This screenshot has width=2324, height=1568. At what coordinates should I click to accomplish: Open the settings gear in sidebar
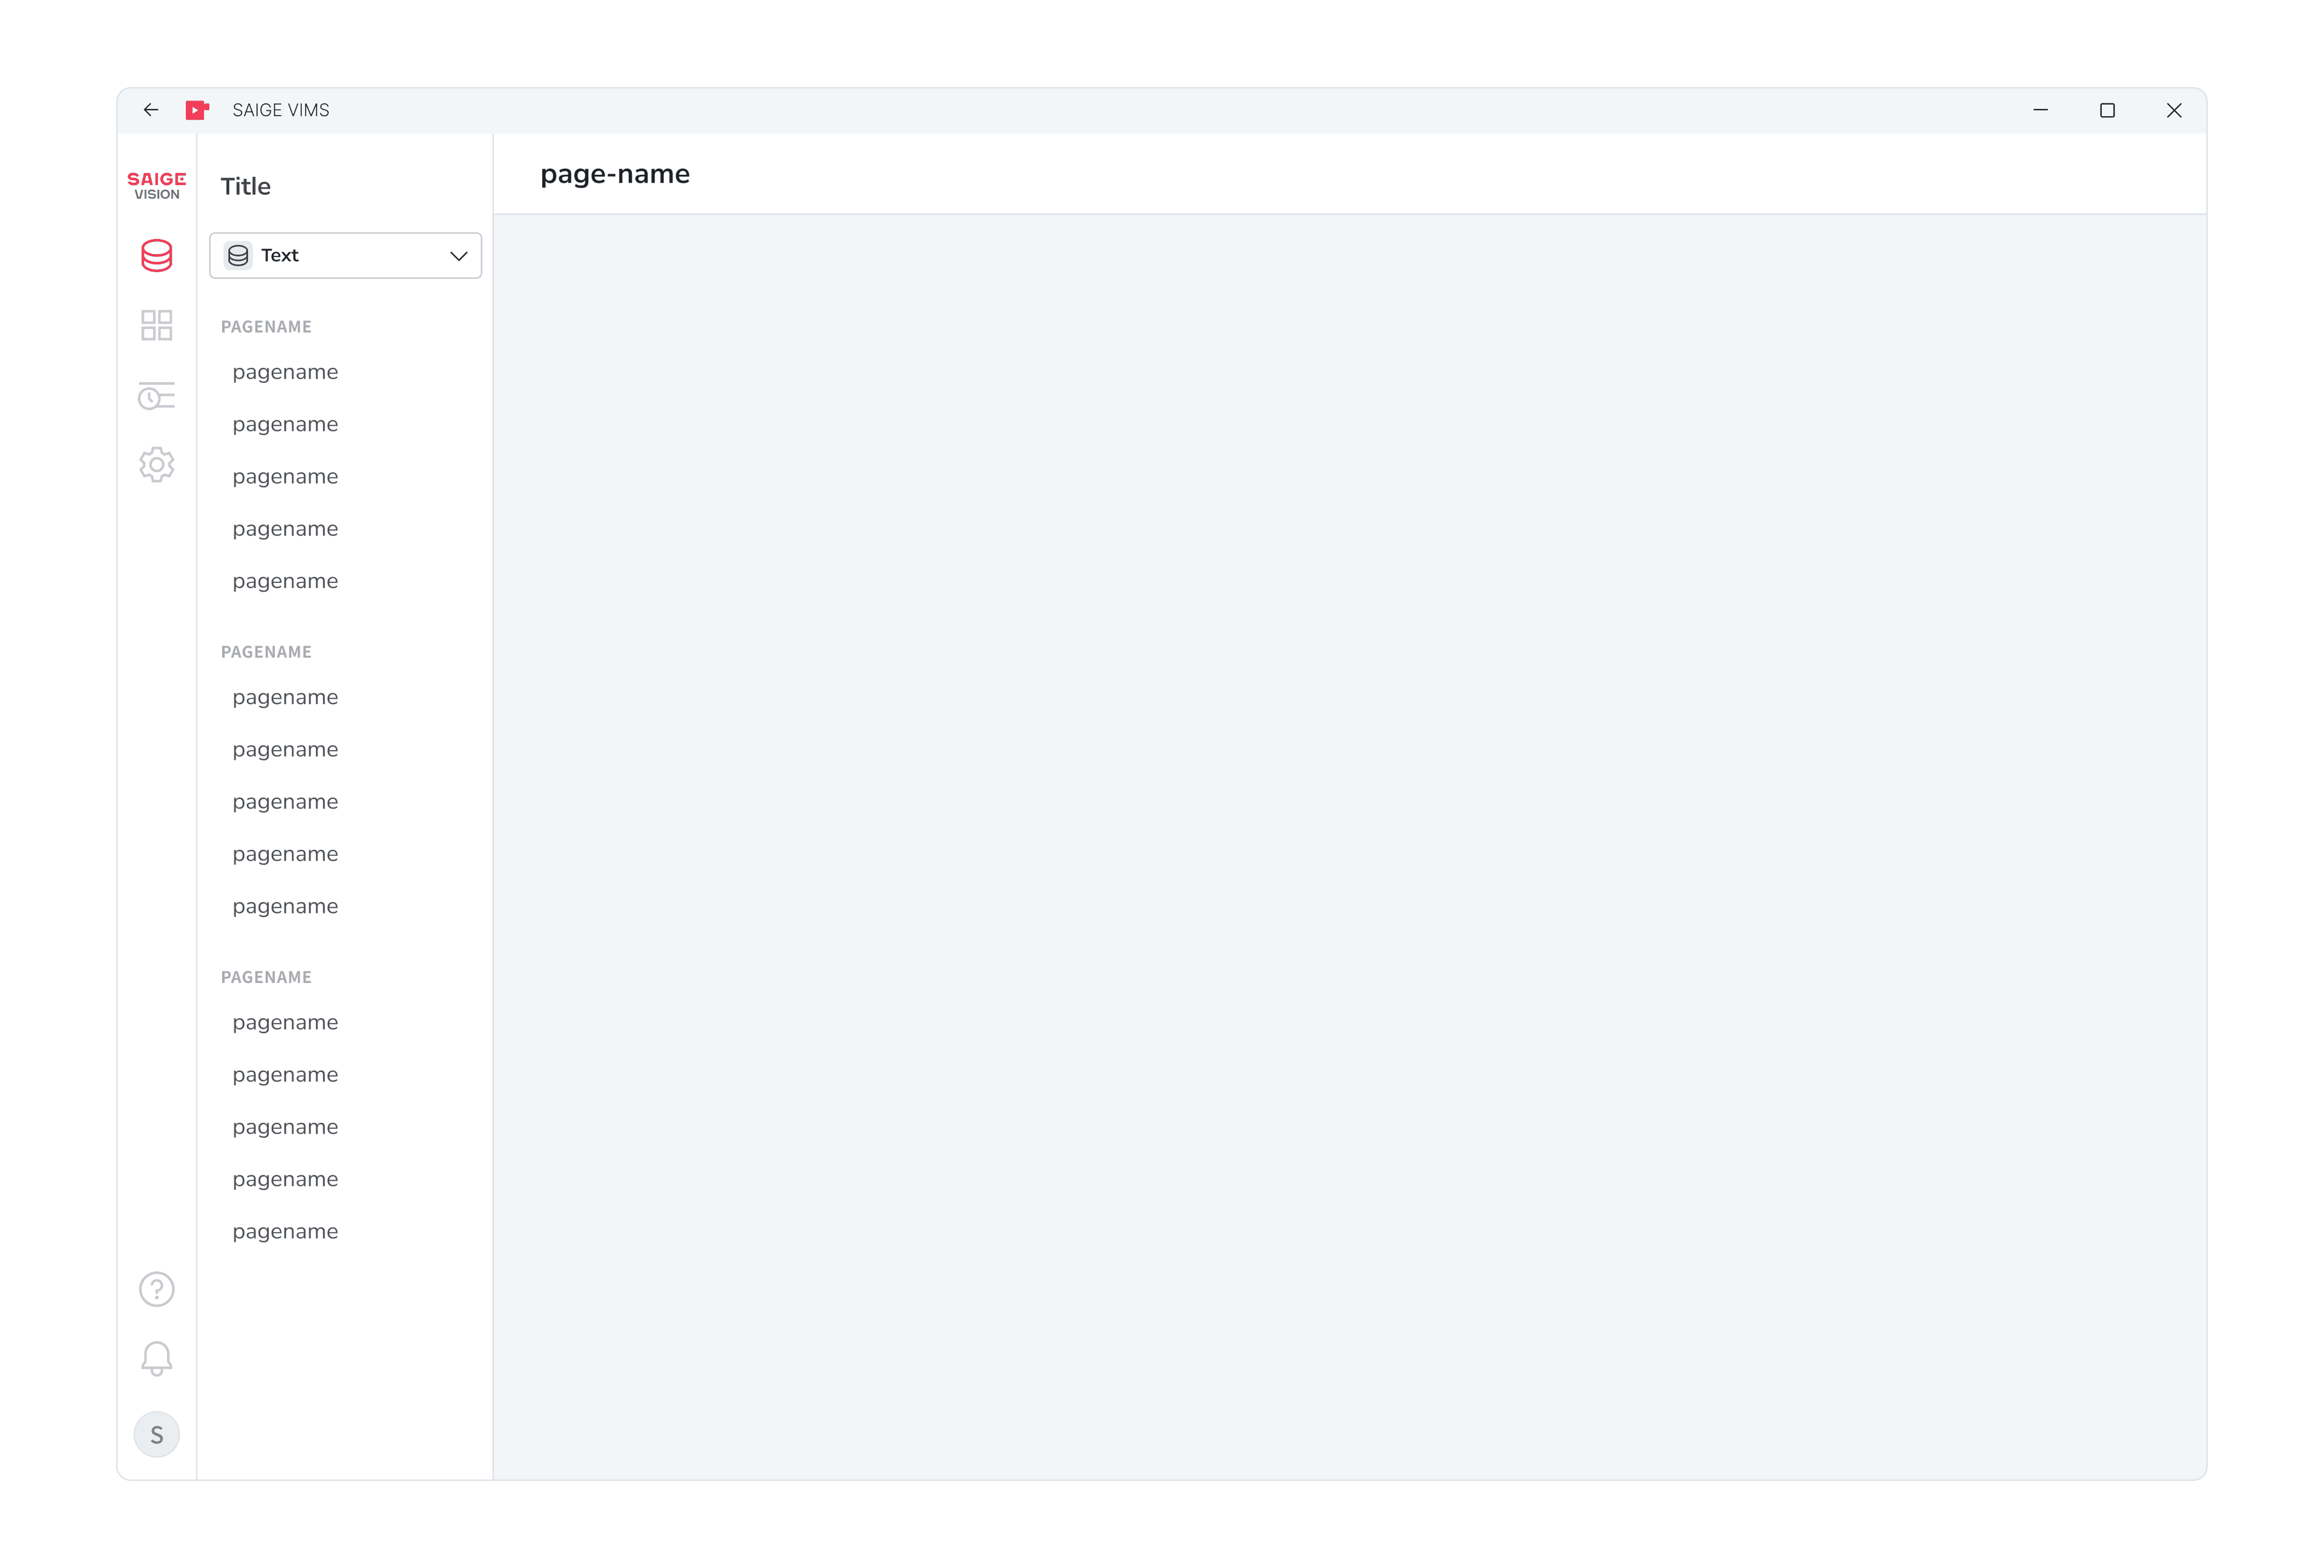click(x=156, y=465)
